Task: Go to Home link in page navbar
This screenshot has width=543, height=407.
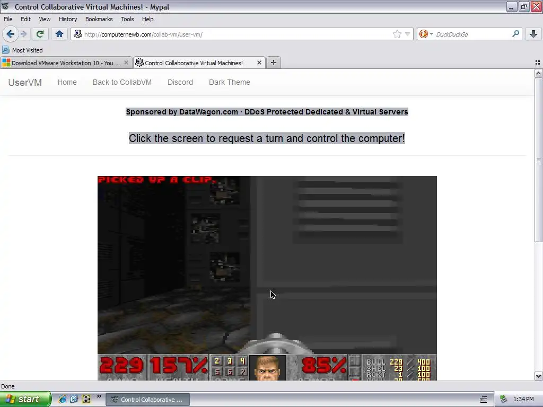Action: [x=67, y=82]
